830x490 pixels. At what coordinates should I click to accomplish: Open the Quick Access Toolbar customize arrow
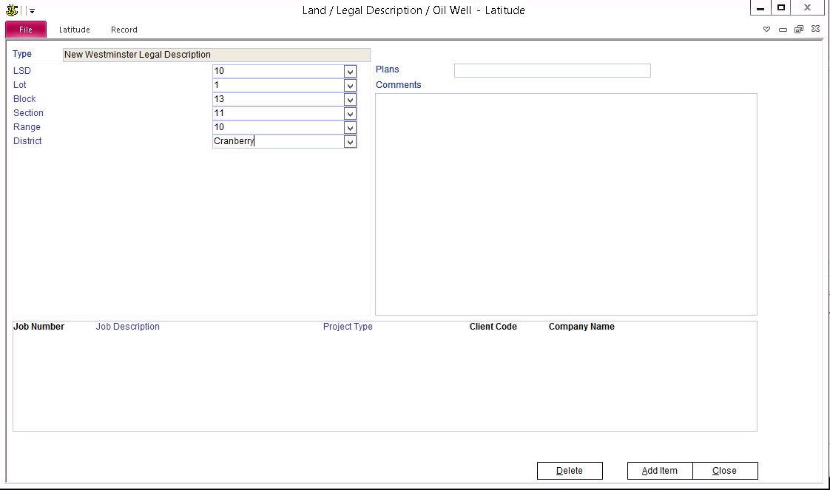32,11
